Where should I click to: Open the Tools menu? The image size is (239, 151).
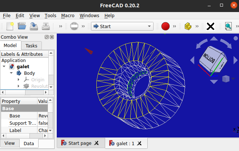coord(51,16)
